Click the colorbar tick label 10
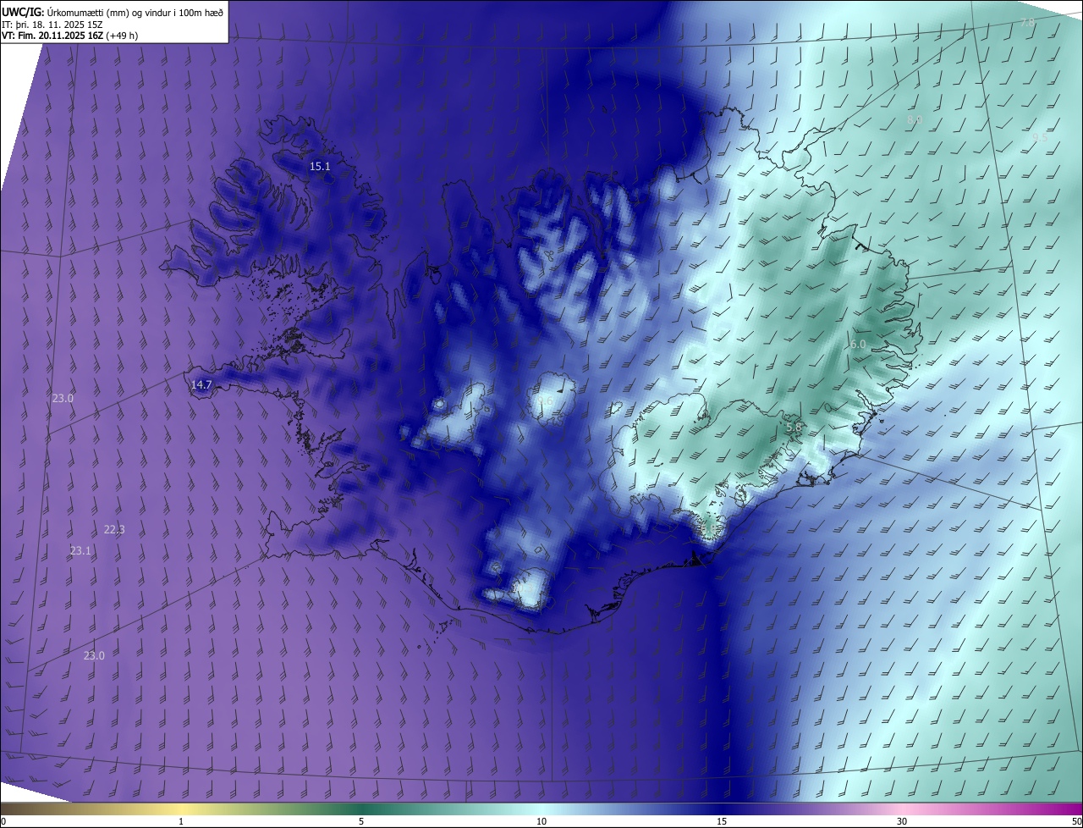The width and height of the screenshot is (1083, 828). coord(541,821)
